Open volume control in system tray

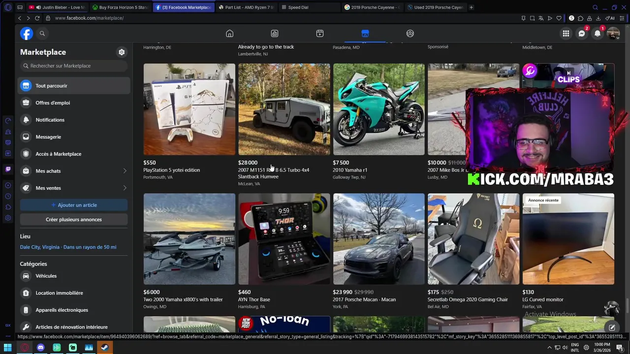pyautogui.click(x=566, y=347)
